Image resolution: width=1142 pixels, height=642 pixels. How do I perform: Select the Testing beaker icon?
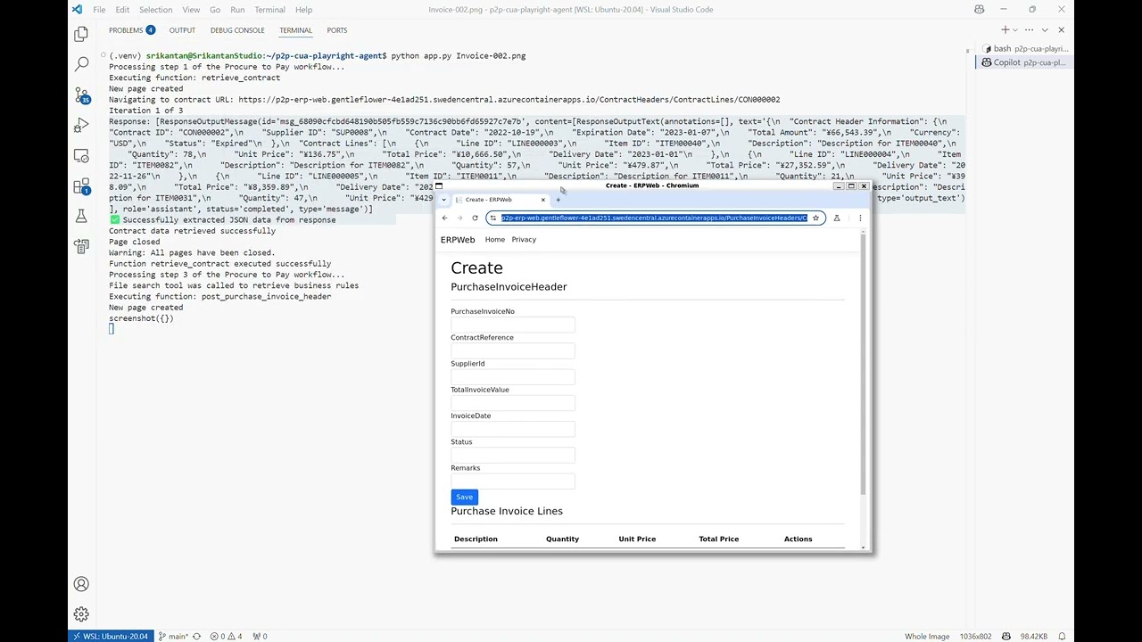(81, 216)
